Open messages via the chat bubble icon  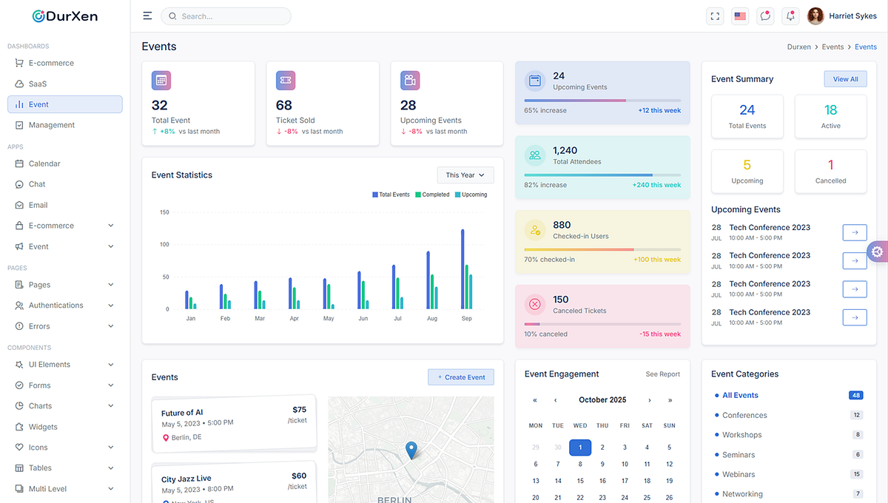pyautogui.click(x=764, y=15)
